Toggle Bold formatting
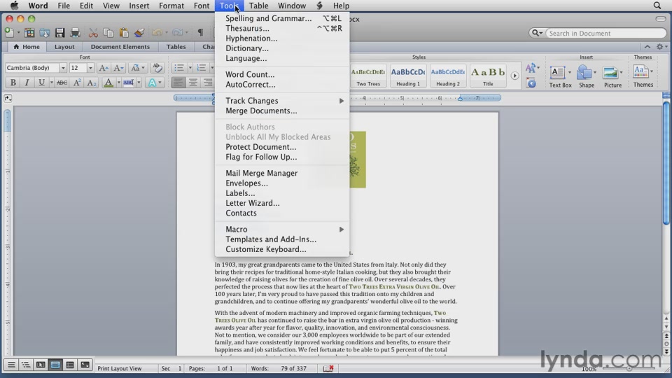This screenshot has height=378, width=672. [x=13, y=83]
